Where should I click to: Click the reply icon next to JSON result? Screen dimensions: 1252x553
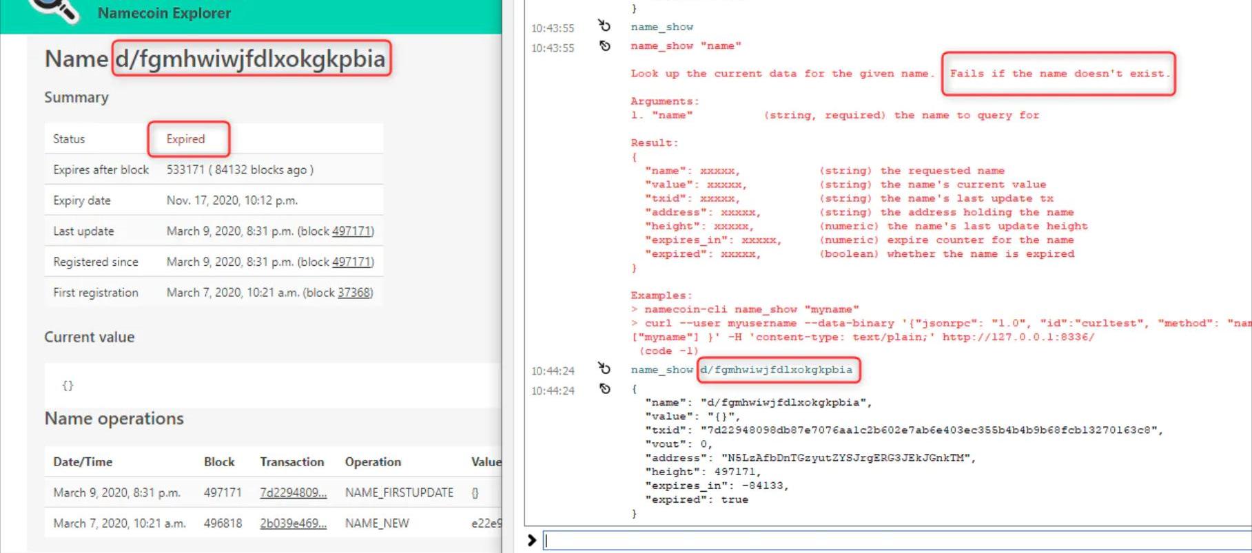604,389
